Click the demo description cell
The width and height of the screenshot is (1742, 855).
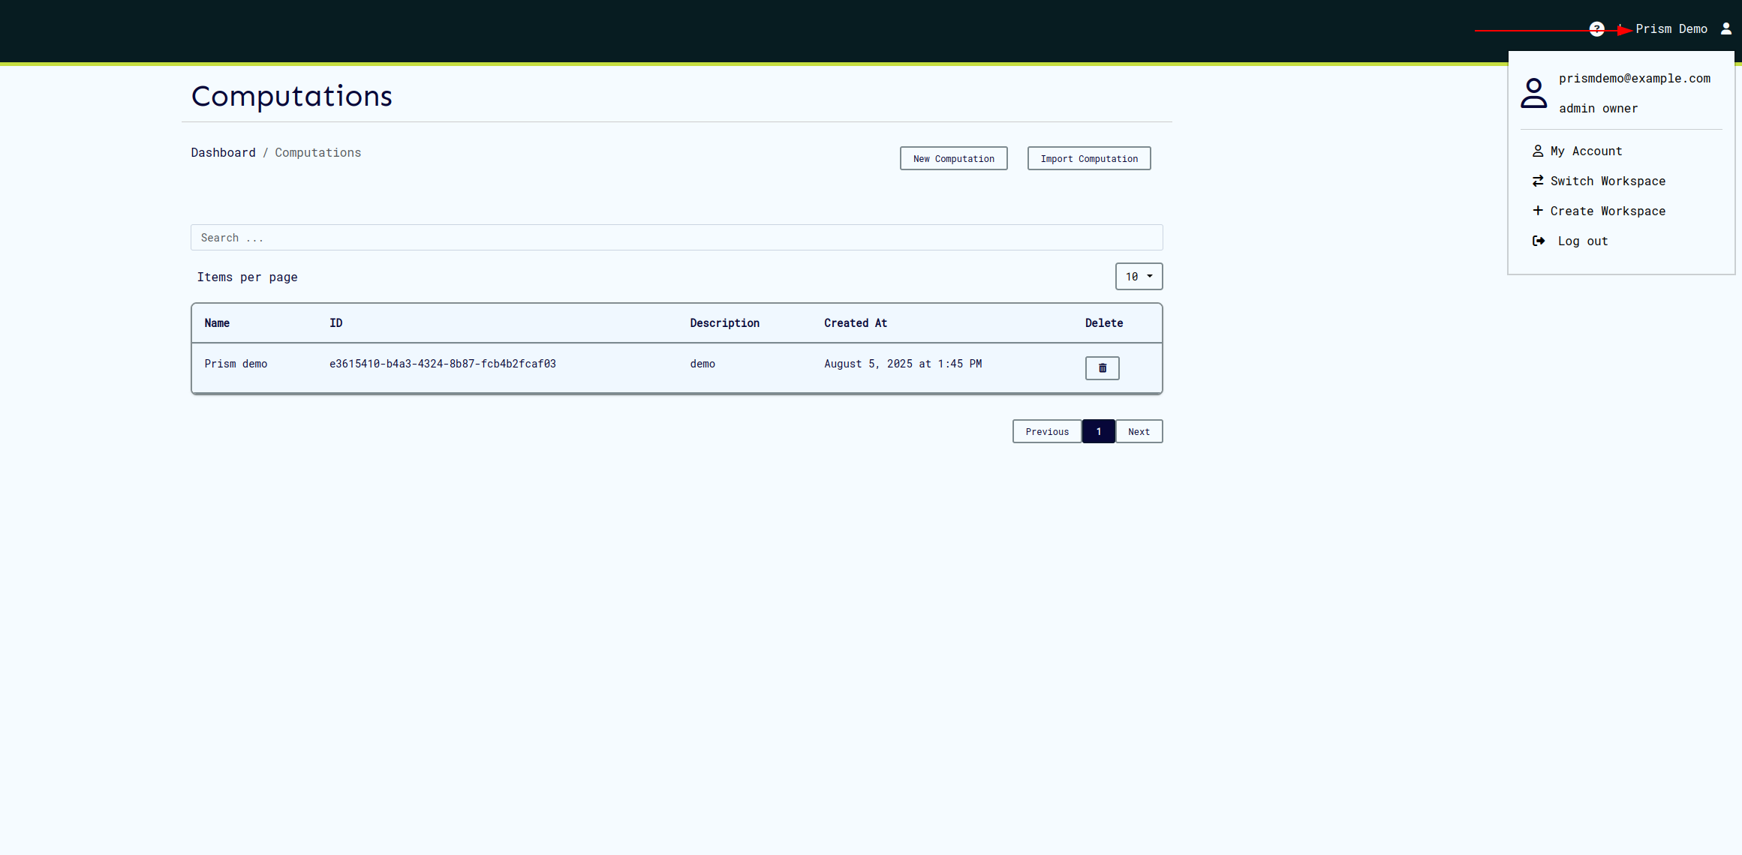point(702,364)
